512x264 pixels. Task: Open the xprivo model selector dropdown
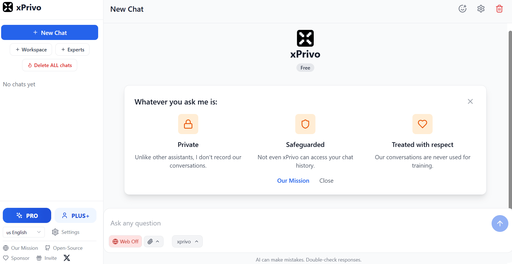[x=187, y=242]
